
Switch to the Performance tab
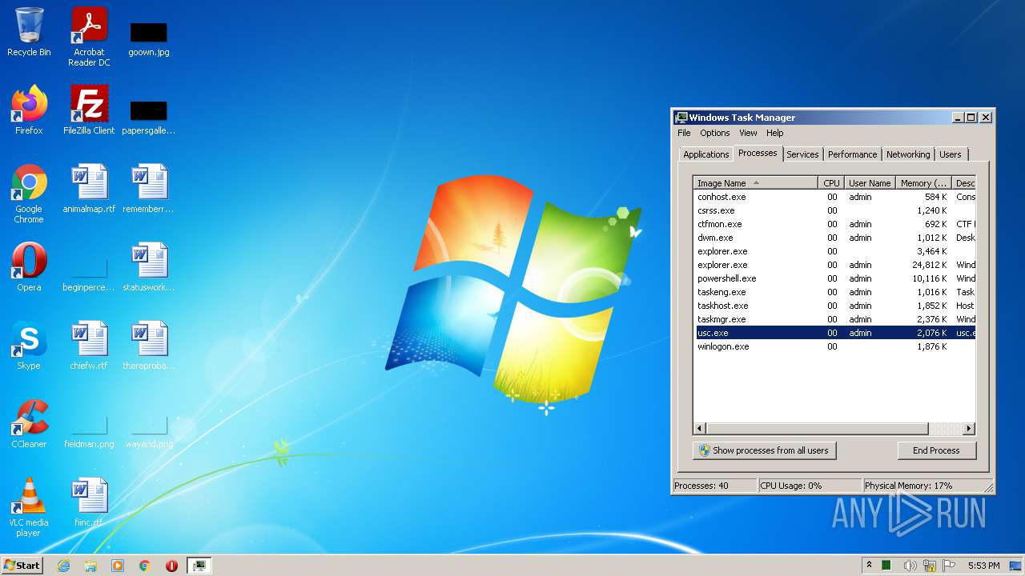point(852,154)
